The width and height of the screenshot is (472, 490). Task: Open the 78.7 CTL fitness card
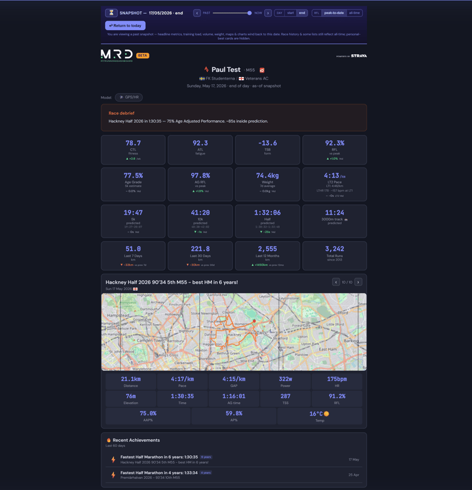pyautogui.click(x=133, y=150)
